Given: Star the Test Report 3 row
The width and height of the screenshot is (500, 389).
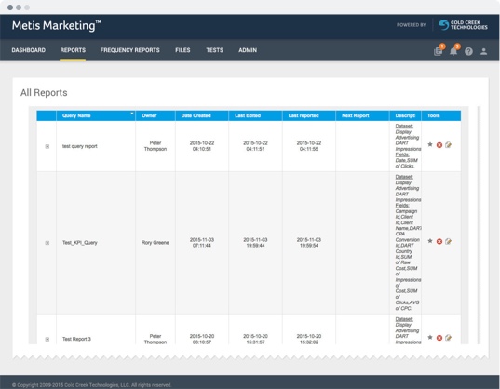Looking at the screenshot, I should (x=430, y=337).
